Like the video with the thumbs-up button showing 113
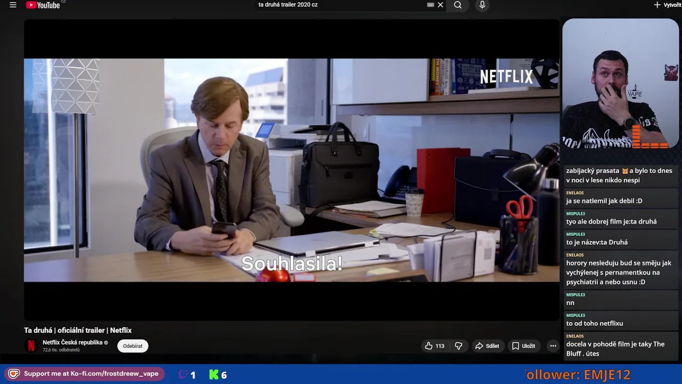The image size is (682, 384). [x=434, y=346]
